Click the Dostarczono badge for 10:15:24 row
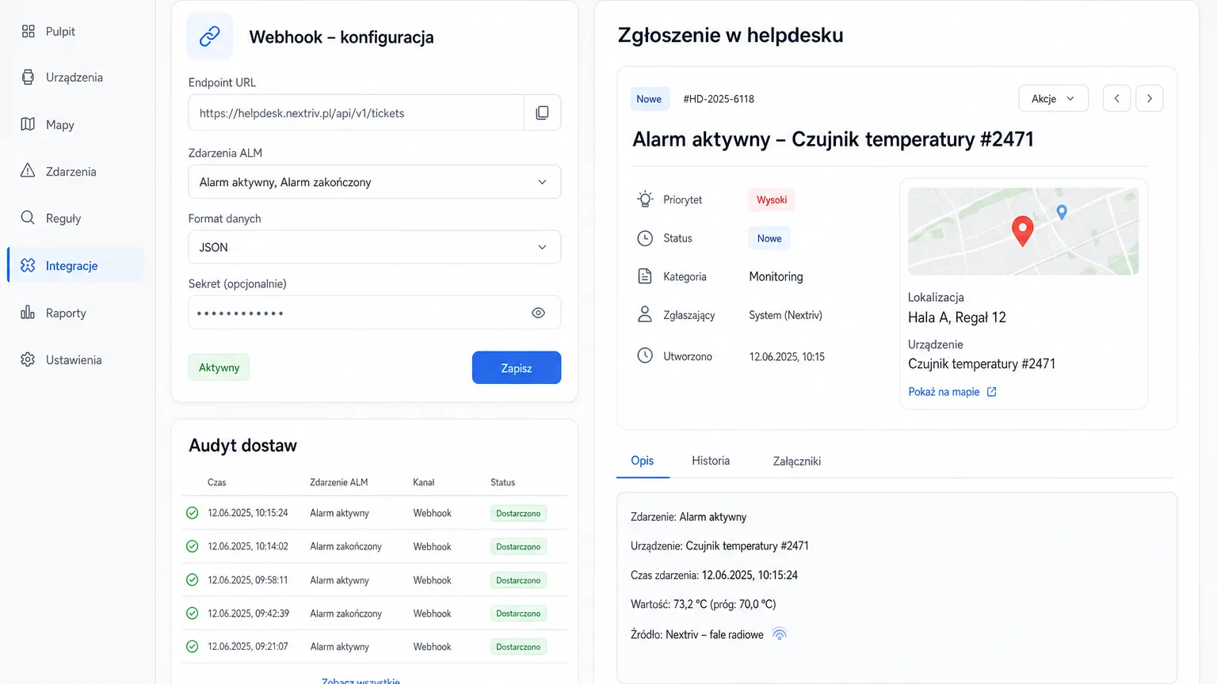This screenshot has width=1217, height=684. click(x=518, y=513)
